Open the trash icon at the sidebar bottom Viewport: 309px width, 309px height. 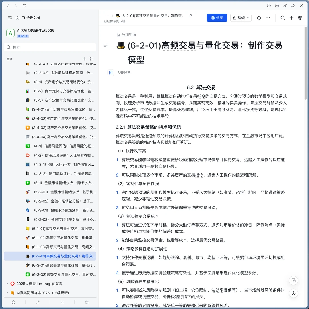tap(87, 302)
